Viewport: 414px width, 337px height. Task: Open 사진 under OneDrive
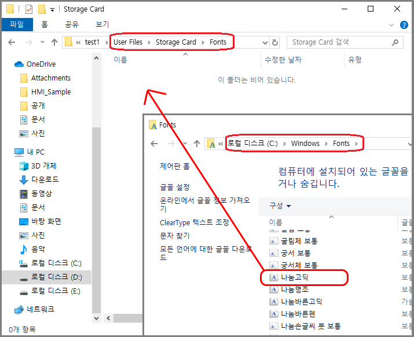32,133
